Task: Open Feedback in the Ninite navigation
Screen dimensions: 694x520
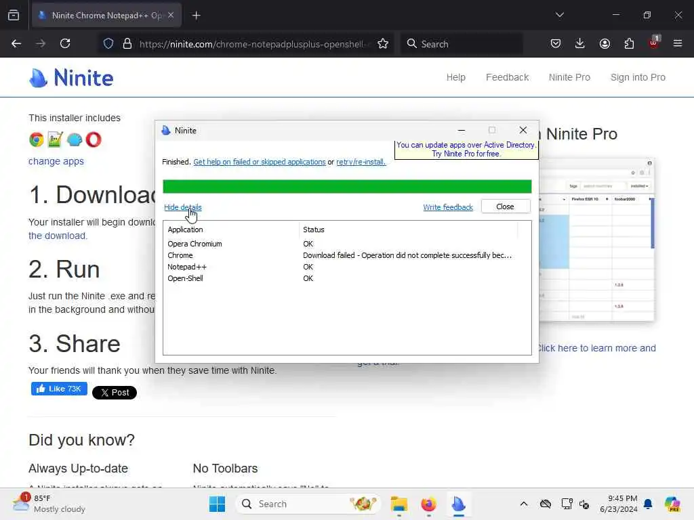Action: click(x=507, y=77)
